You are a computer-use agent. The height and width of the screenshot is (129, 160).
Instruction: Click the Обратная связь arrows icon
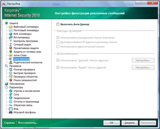click(11, 105)
